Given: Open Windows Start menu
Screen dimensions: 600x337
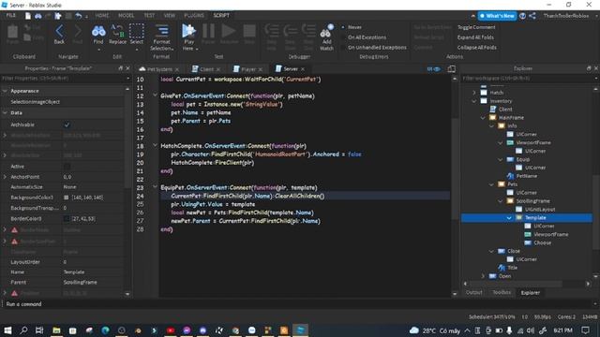Looking at the screenshot, I should [x=7, y=330].
